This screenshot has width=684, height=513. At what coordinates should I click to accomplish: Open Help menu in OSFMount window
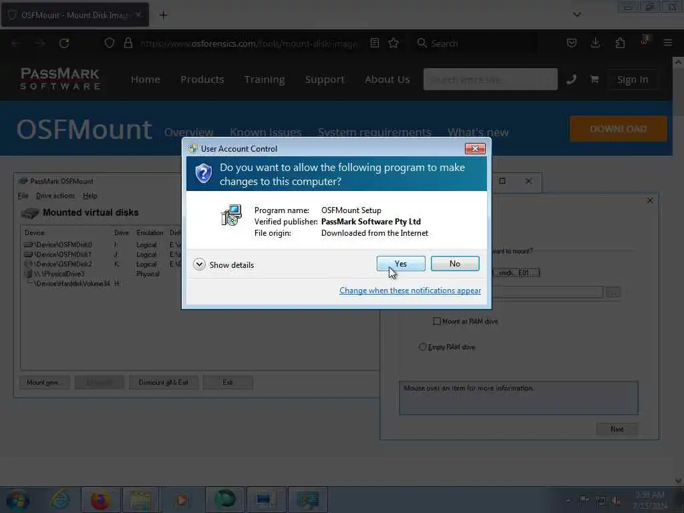pos(90,196)
